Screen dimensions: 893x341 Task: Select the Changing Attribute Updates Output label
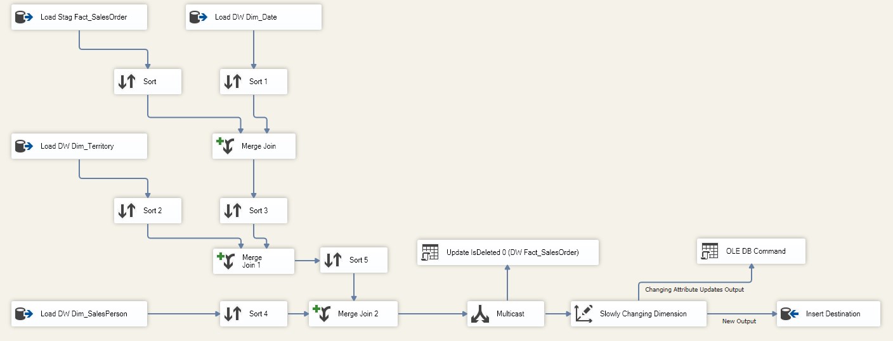coord(694,290)
